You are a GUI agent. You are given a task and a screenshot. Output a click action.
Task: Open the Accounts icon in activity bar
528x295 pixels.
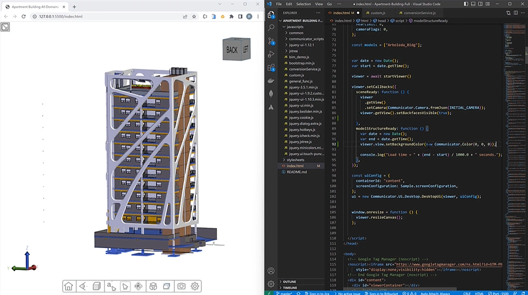coord(271,270)
